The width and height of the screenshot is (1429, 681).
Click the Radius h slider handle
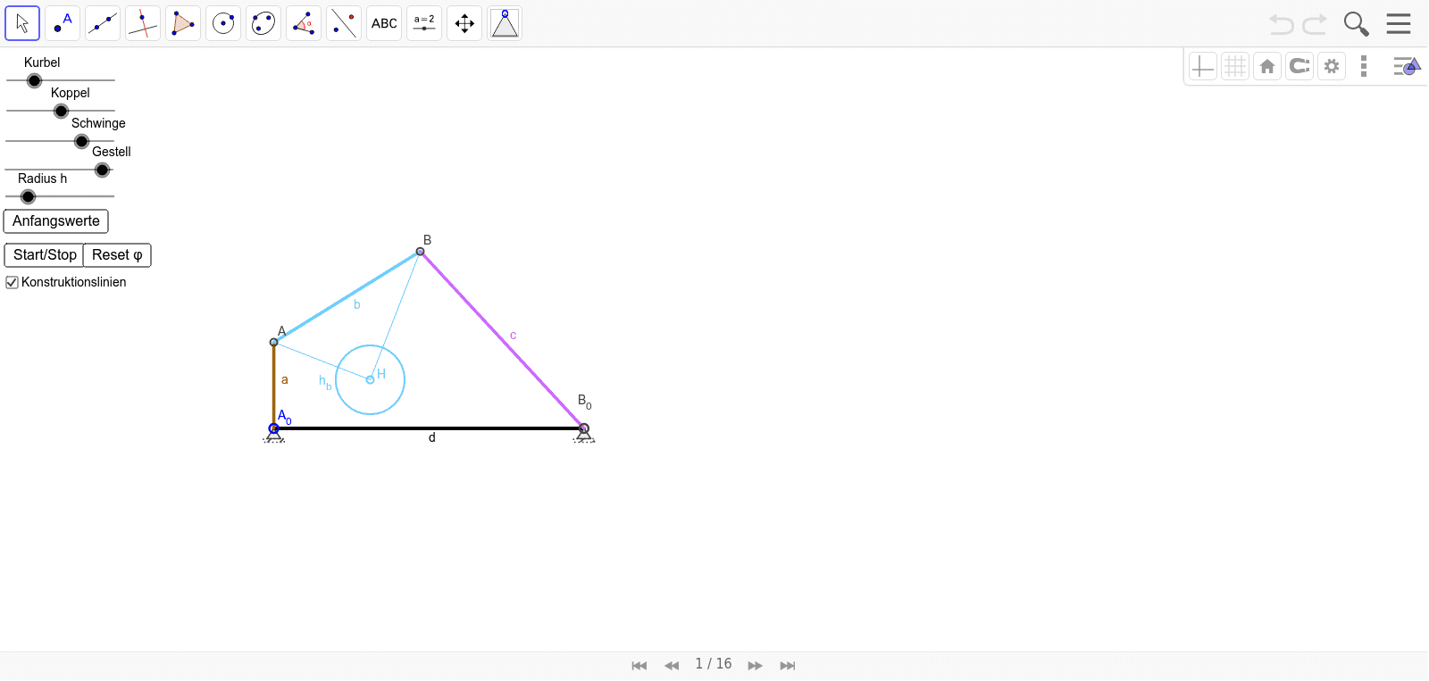[28, 197]
